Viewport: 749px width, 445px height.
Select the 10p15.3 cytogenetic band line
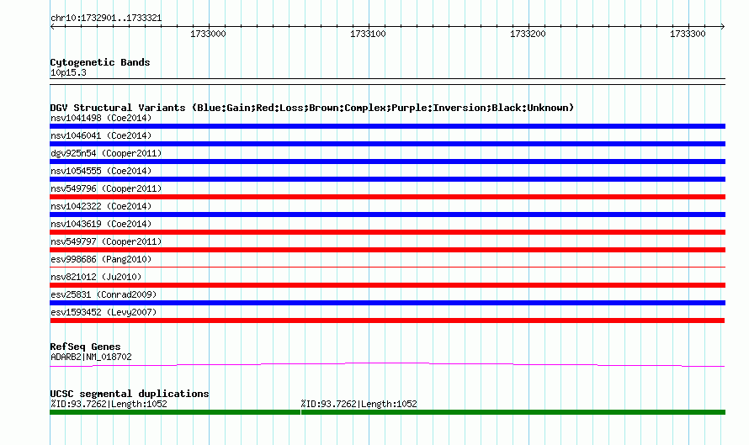pyautogui.click(x=387, y=82)
